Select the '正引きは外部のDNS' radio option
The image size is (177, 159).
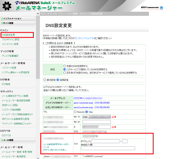pyautogui.click(x=65, y=73)
